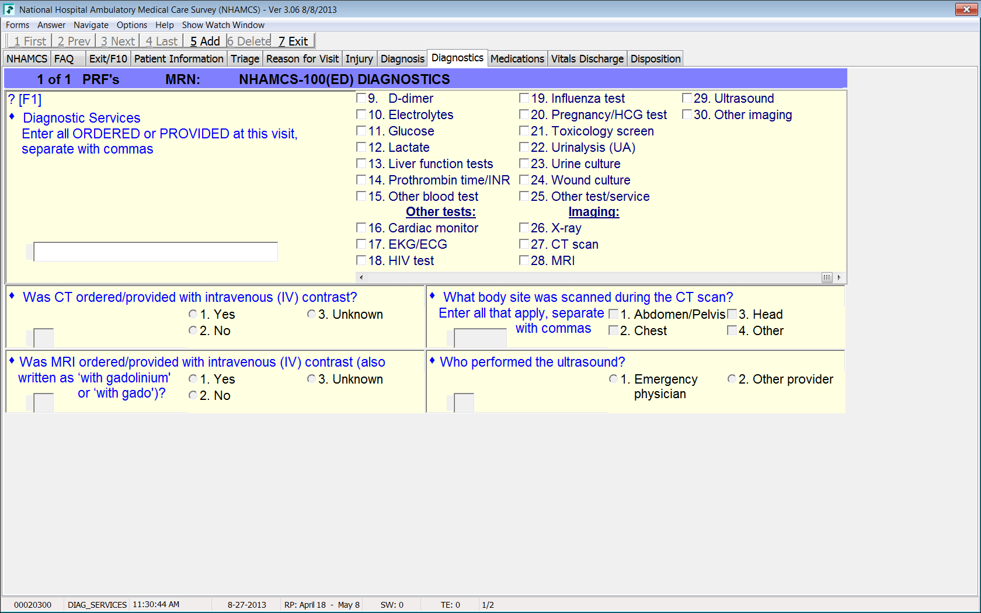Check Other test/service checkbox
Image resolution: width=981 pixels, height=613 pixels.
[524, 196]
